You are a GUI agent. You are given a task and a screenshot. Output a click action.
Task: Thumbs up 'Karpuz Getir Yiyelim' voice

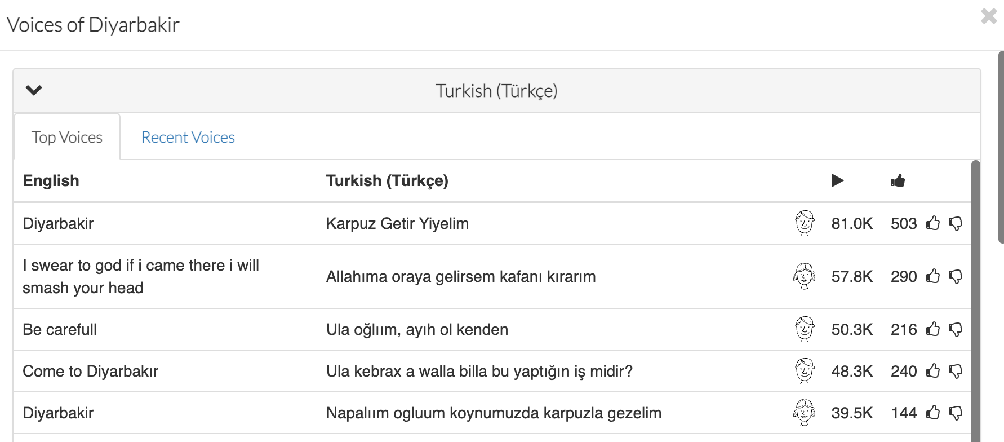point(934,223)
